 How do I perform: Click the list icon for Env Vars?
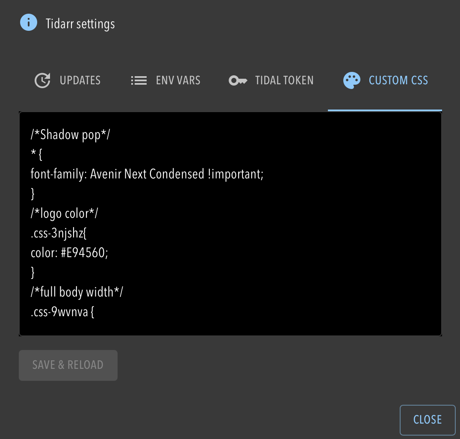(139, 80)
